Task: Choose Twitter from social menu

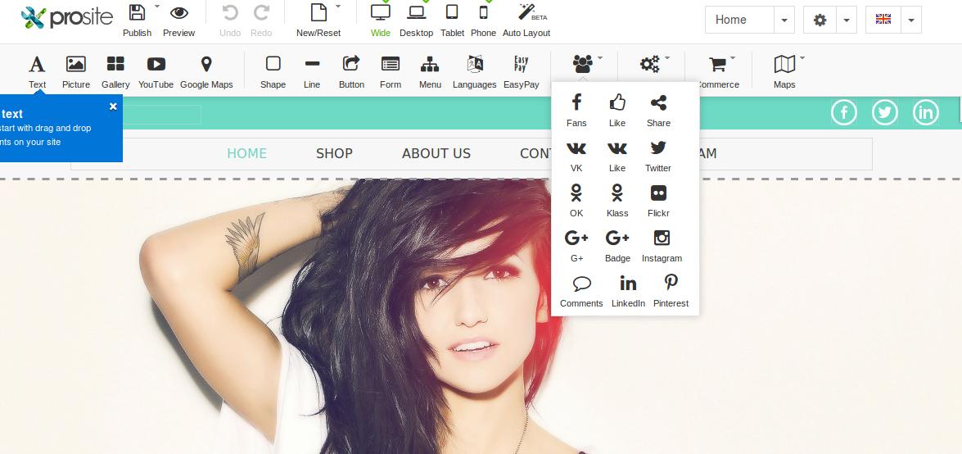Action: coord(658,156)
